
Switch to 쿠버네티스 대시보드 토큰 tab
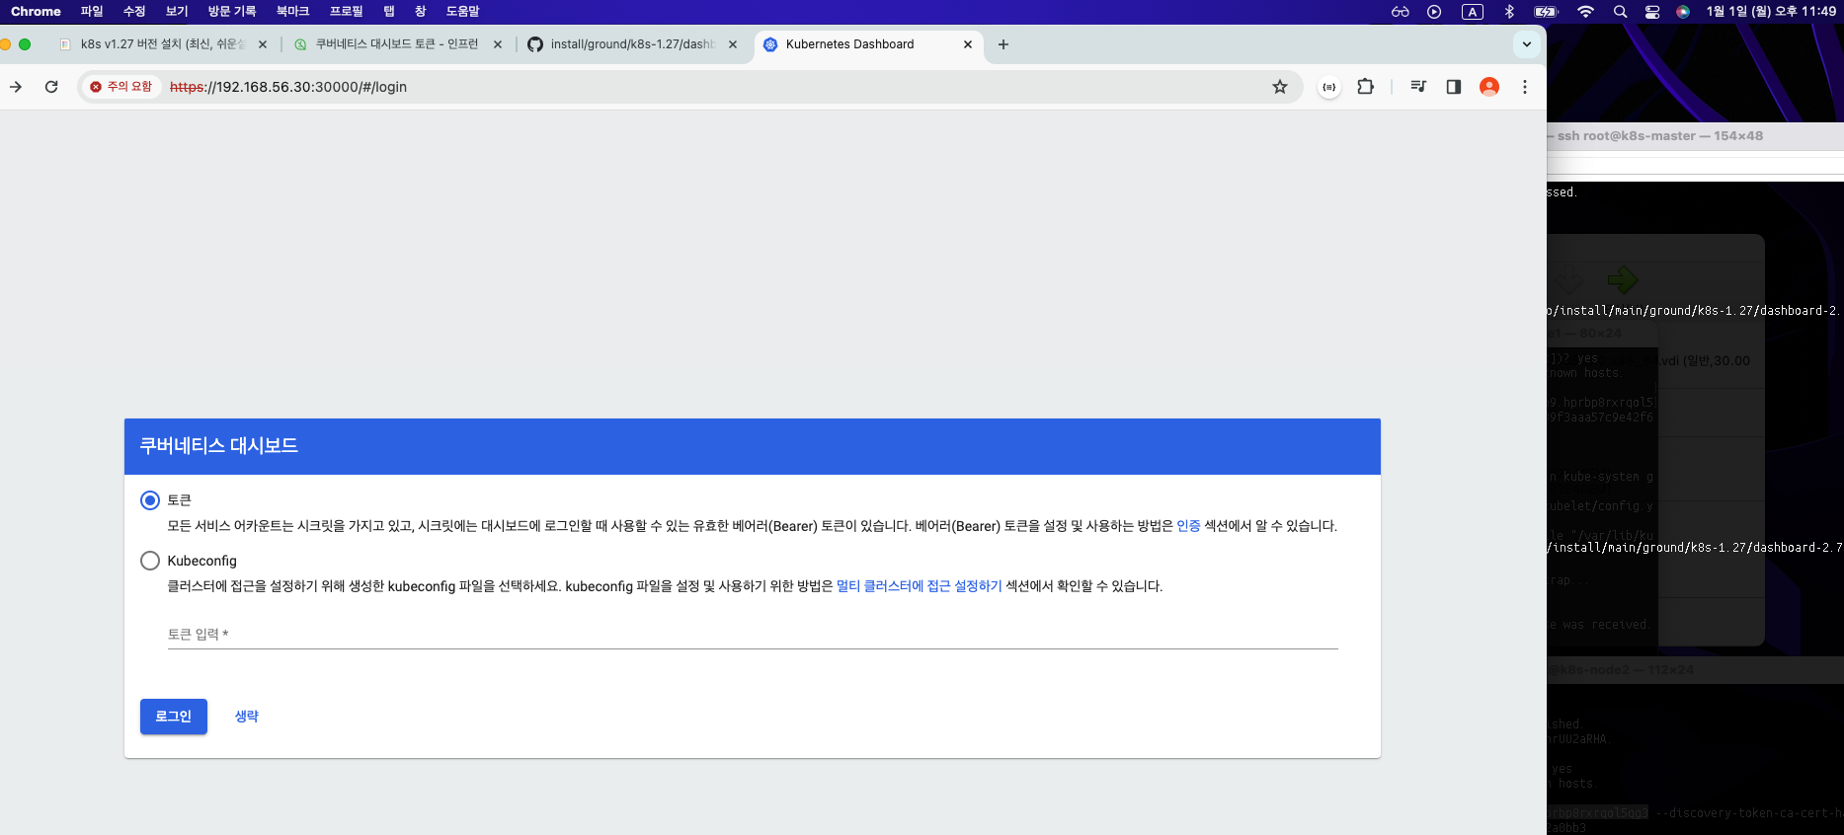click(x=396, y=44)
